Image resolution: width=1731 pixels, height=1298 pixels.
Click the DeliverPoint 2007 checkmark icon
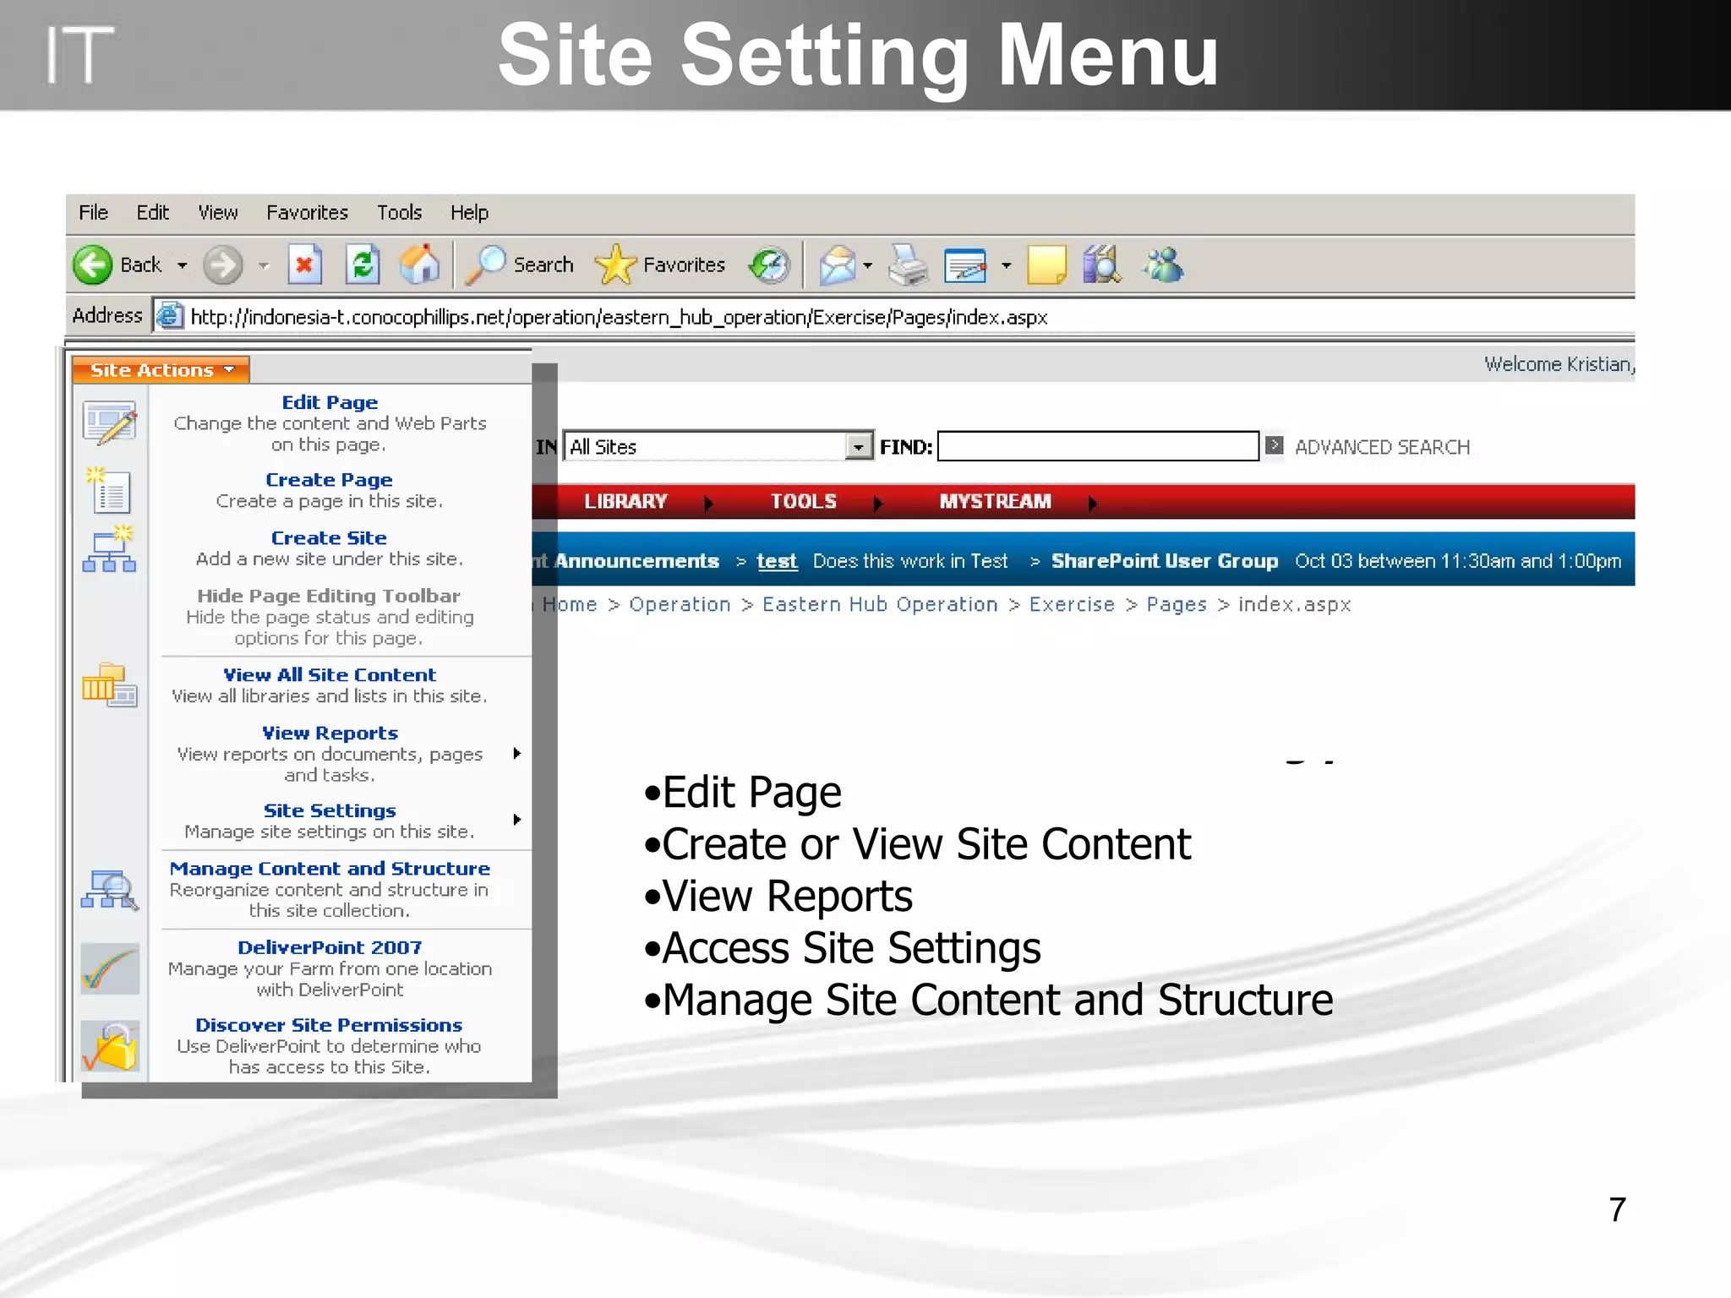[110, 968]
